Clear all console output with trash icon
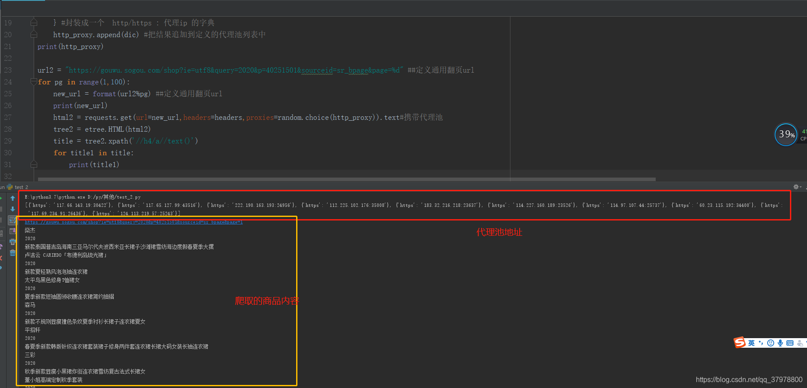 click(x=13, y=253)
